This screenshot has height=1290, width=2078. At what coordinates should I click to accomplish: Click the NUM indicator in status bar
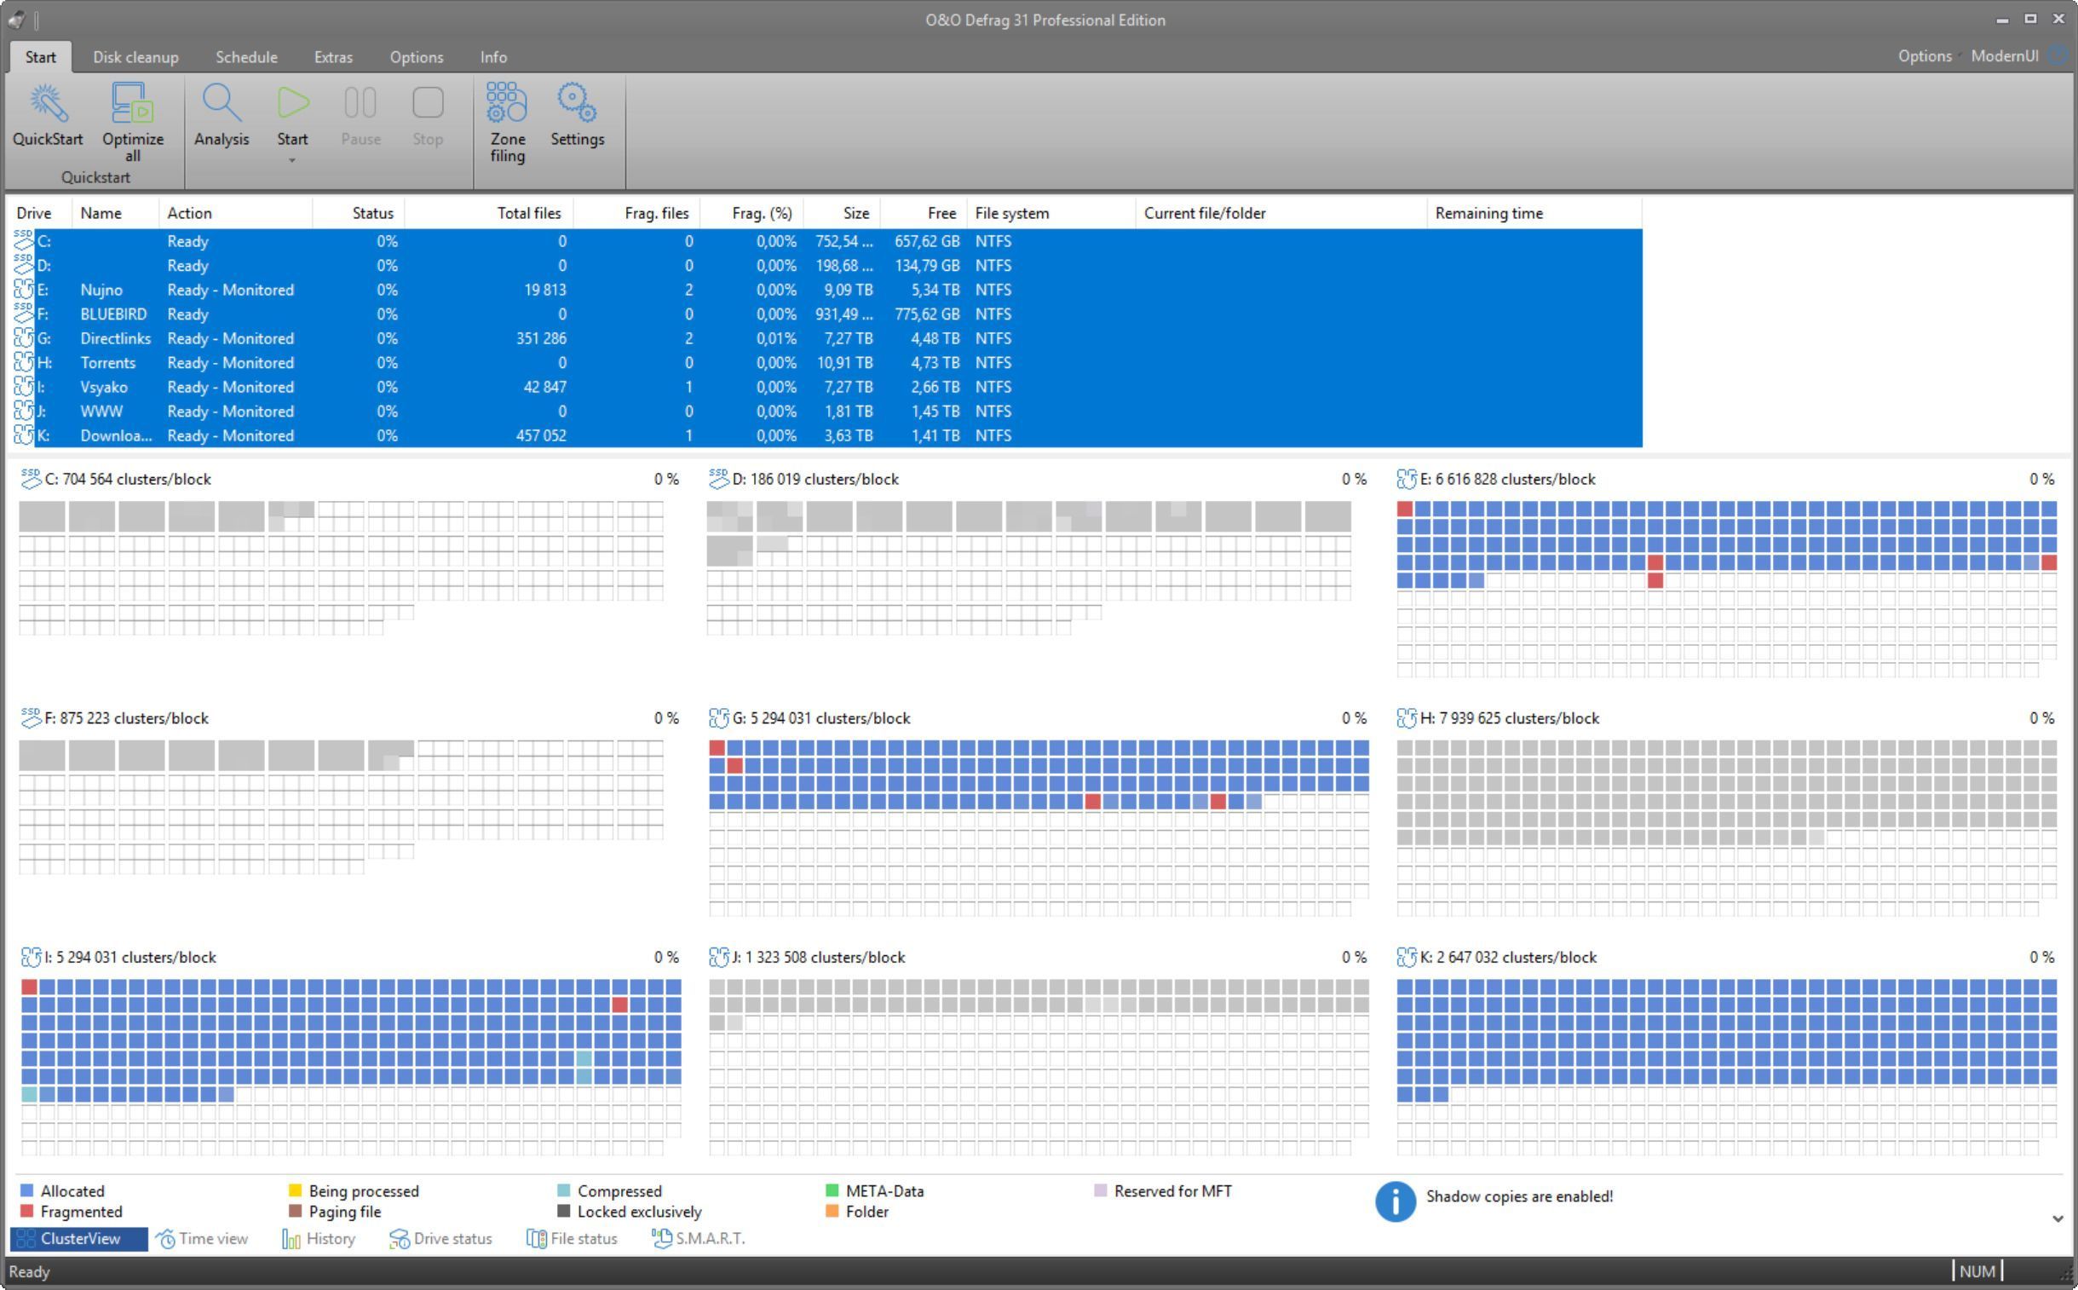tap(1977, 1271)
